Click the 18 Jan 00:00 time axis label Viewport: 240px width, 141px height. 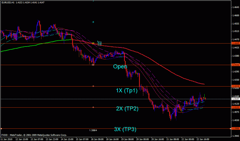point(98,139)
